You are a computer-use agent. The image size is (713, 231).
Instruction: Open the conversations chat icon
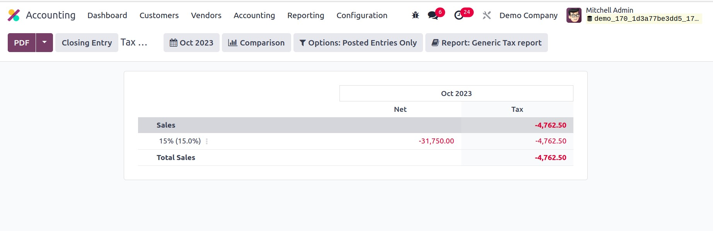433,15
